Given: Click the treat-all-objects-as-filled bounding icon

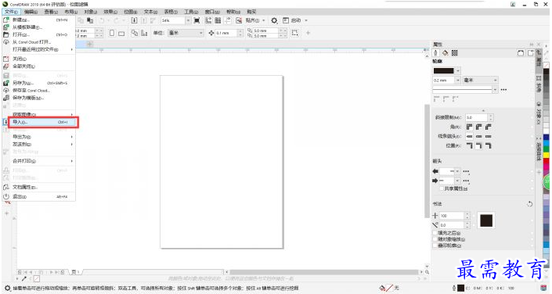Looking at the screenshot, I should (x=294, y=33).
